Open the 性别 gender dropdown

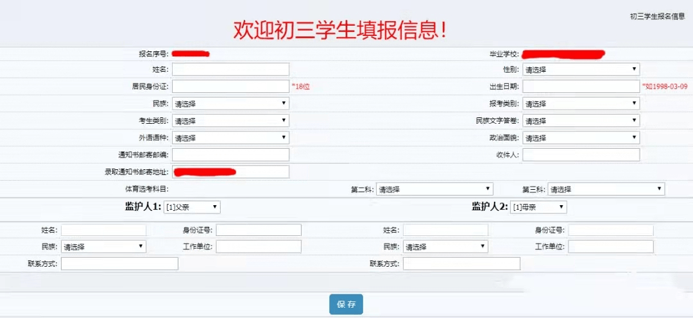pos(581,69)
